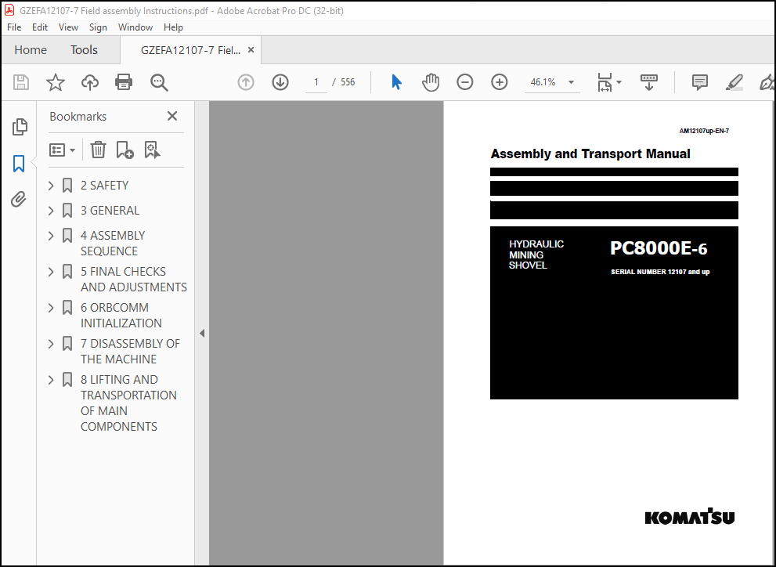Viewport: 776px width, 567px height.
Task: Close the Bookmarks panel
Action: click(172, 116)
